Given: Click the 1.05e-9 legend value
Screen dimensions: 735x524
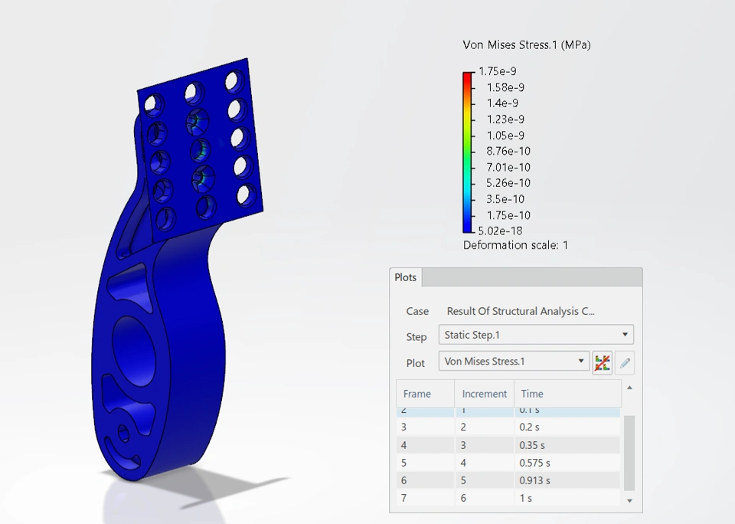Looking at the screenshot, I should pos(505,136).
